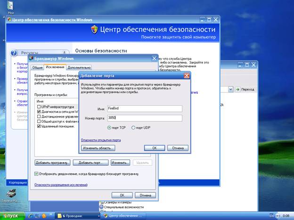Click Отмена in Добавление порта dialog
Image resolution: width=294 pixels, height=220 pixels.
(x=178, y=148)
